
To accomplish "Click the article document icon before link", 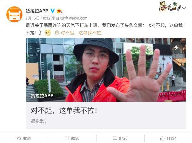I will pyautogui.click(x=57, y=33).
